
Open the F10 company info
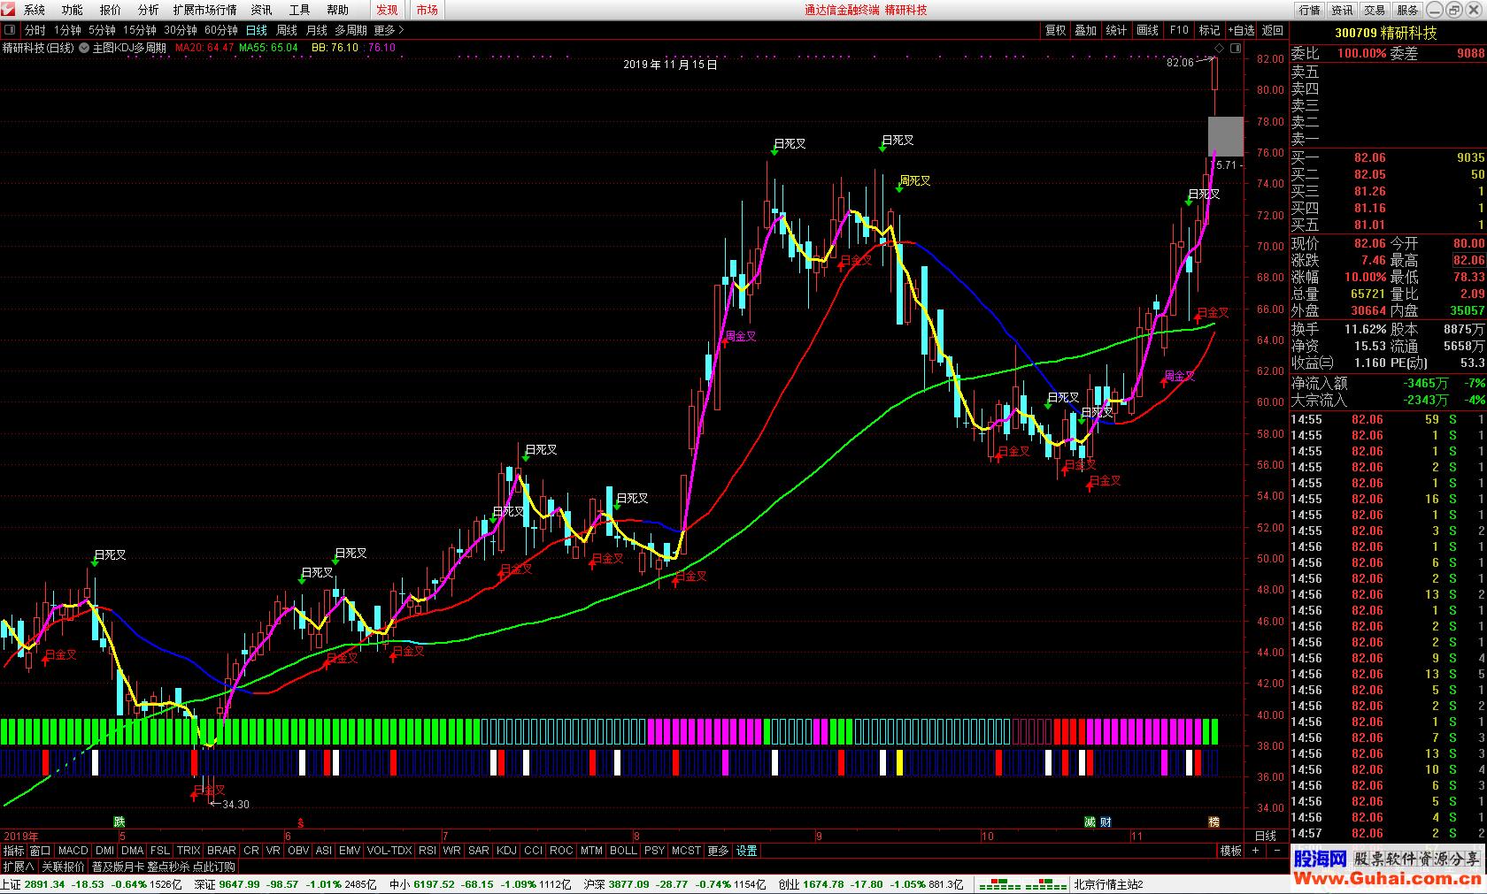pos(1179,30)
